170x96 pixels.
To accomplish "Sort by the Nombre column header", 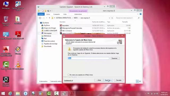I will point(62,22).
